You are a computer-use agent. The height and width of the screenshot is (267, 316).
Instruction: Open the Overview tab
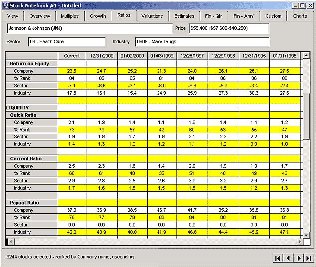(40, 16)
